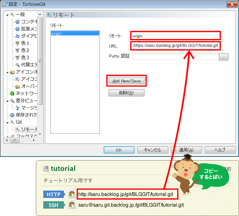Click the copy icon next to SSH URL
Screen dimensions: 239x216
coord(72,205)
